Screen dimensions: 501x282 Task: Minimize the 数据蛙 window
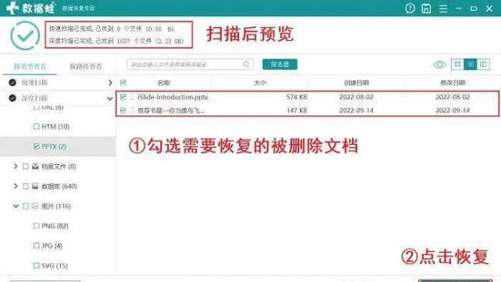point(459,8)
